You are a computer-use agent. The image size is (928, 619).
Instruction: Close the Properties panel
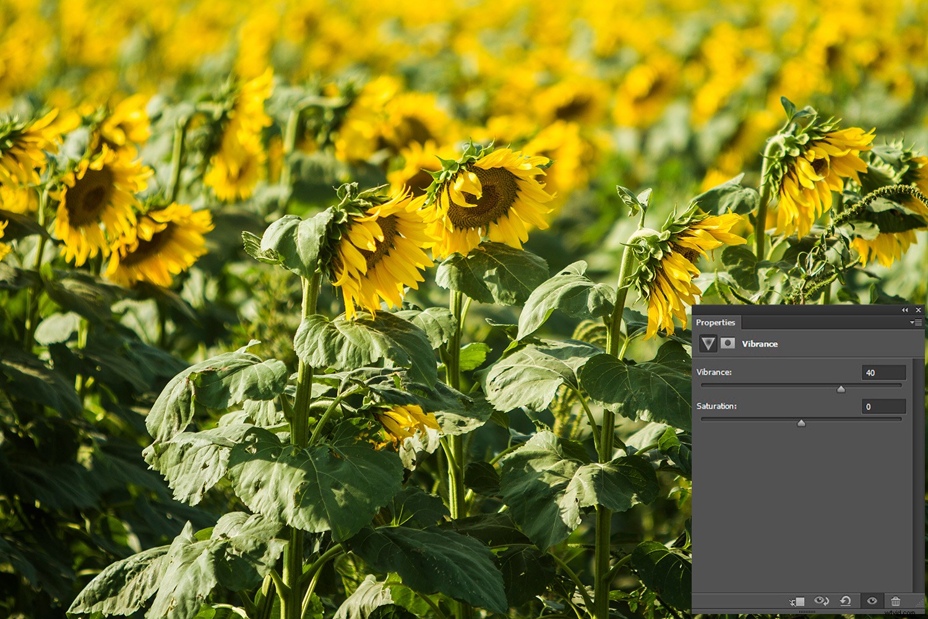point(918,309)
